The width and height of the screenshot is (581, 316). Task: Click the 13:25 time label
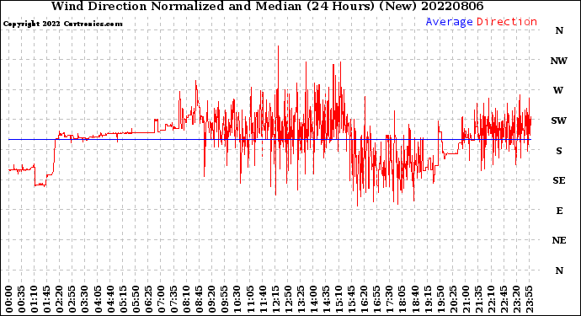[x=300, y=299]
